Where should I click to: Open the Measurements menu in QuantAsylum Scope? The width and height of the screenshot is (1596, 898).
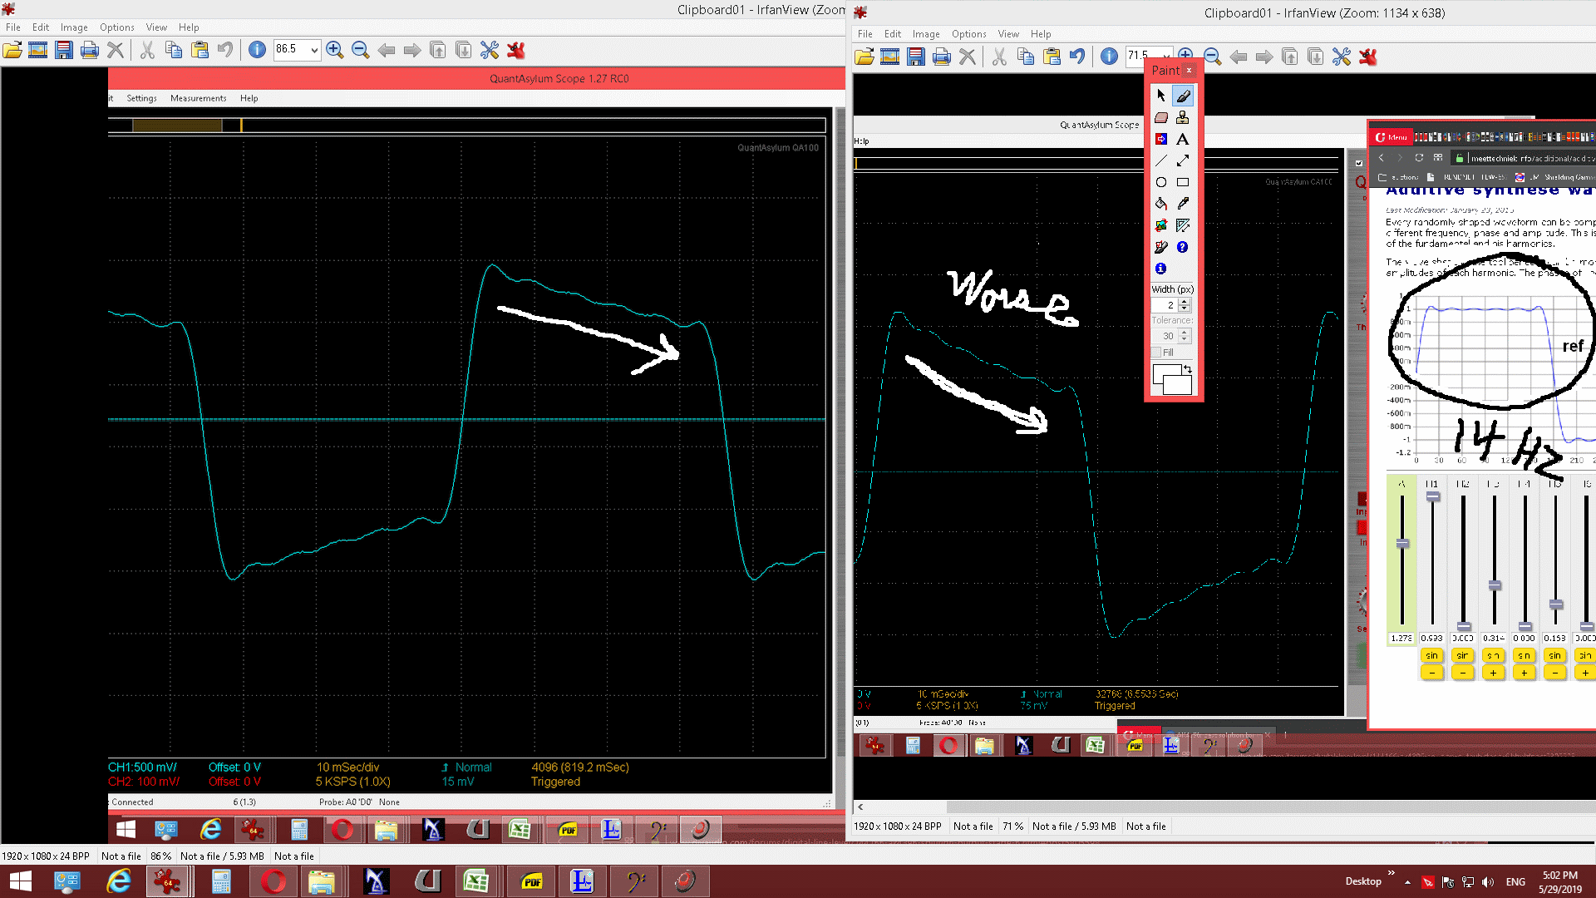point(198,98)
